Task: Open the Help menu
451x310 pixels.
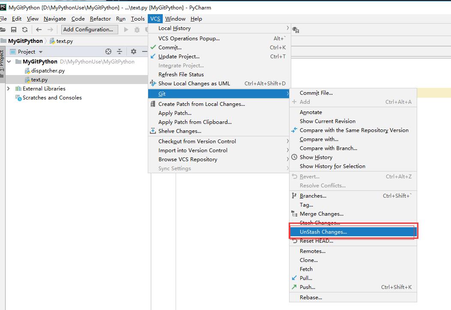Action: coord(196,19)
